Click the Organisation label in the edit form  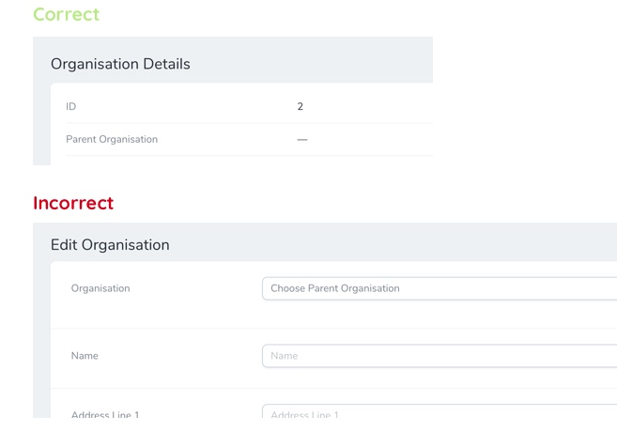pyautogui.click(x=100, y=288)
